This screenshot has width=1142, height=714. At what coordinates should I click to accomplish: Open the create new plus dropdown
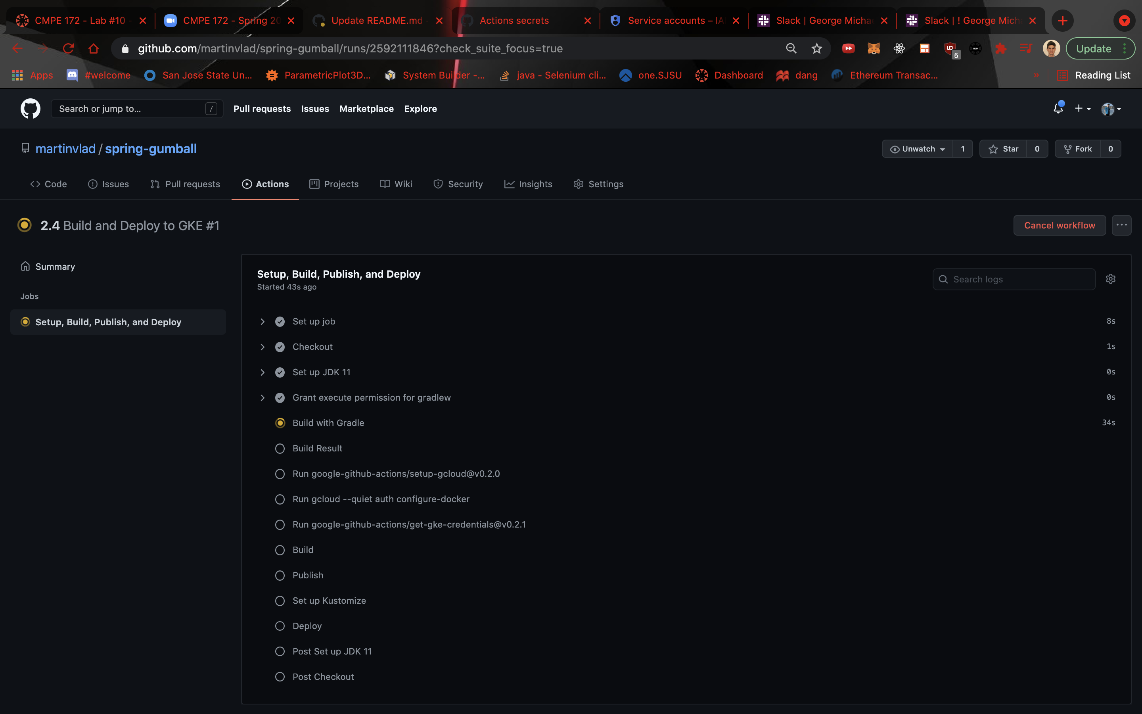pos(1082,109)
